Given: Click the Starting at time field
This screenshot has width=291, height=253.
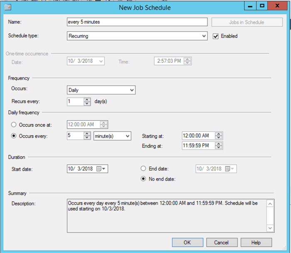Looking at the screenshot, I should [x=198, y=136].
